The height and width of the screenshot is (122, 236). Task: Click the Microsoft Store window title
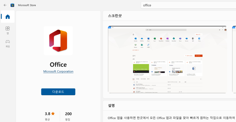click(27, 5)
